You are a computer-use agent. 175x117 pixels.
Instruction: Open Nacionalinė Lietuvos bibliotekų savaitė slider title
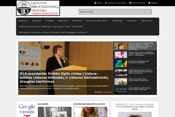141,54
